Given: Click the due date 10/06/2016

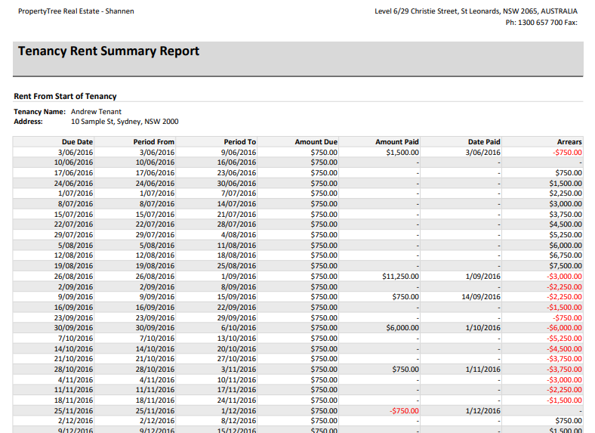Looking at the screenshot, I should pos(73,162).
